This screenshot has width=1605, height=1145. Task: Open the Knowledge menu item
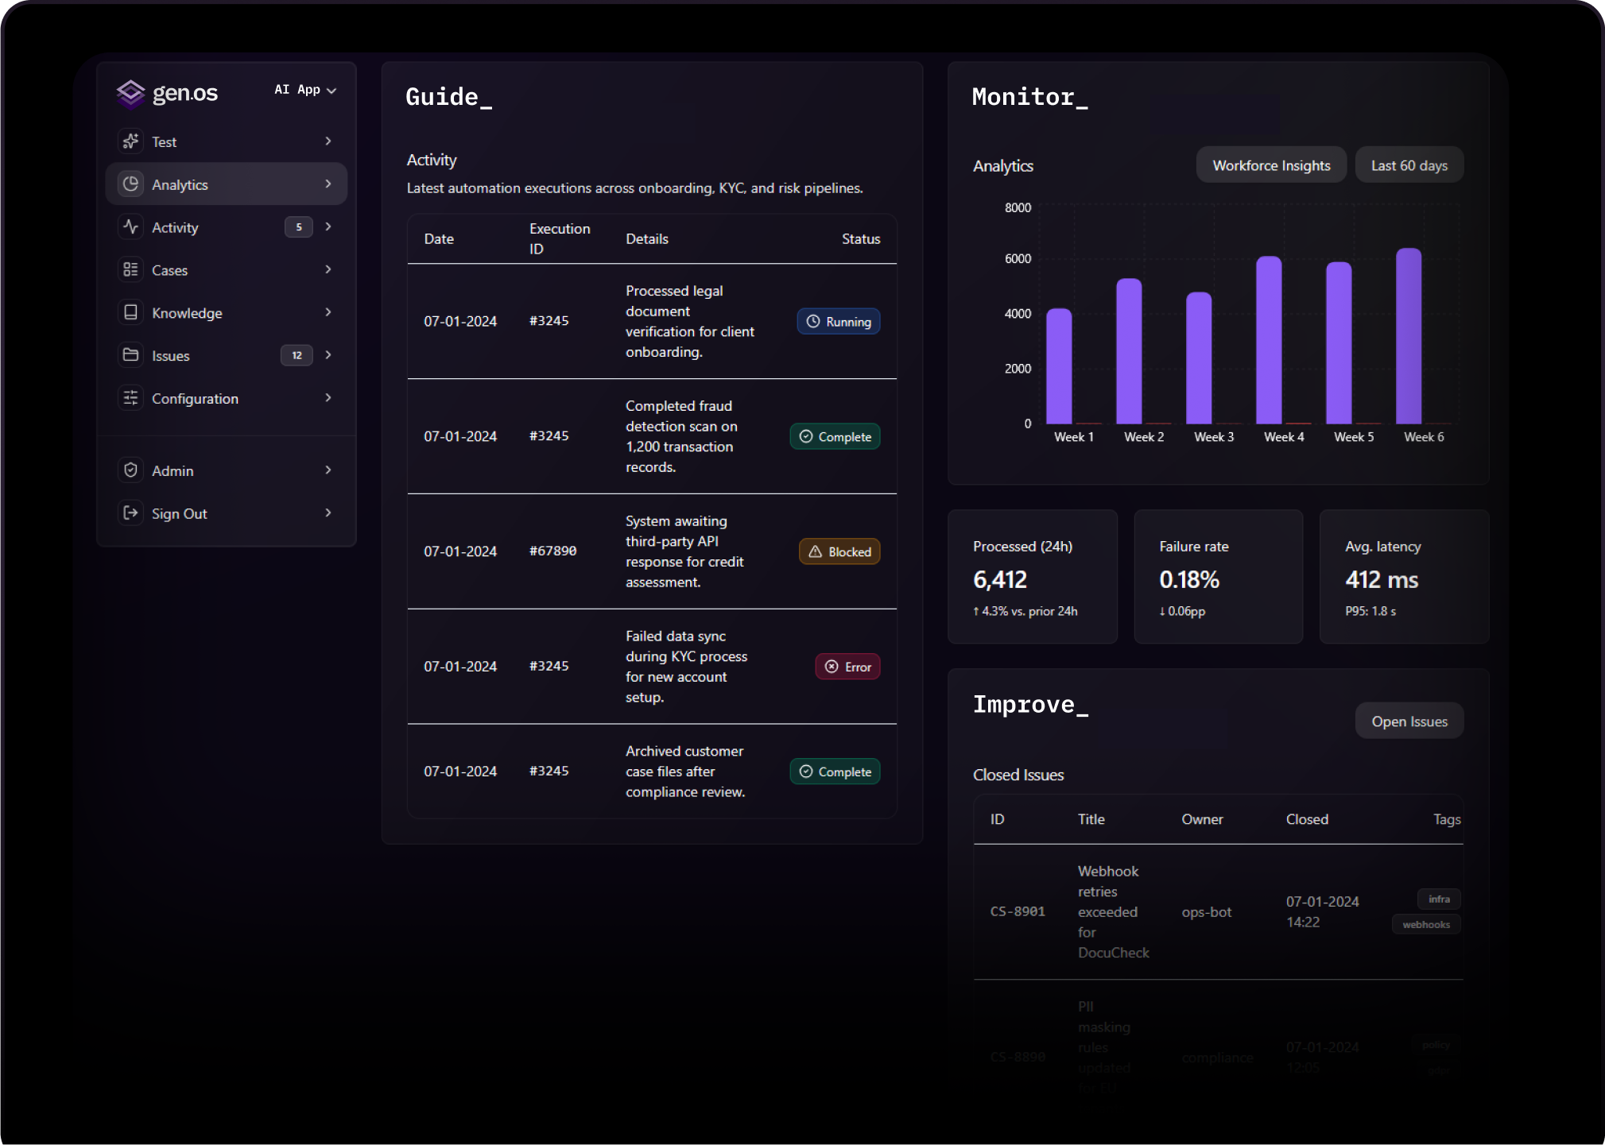(x=188, y=313)
